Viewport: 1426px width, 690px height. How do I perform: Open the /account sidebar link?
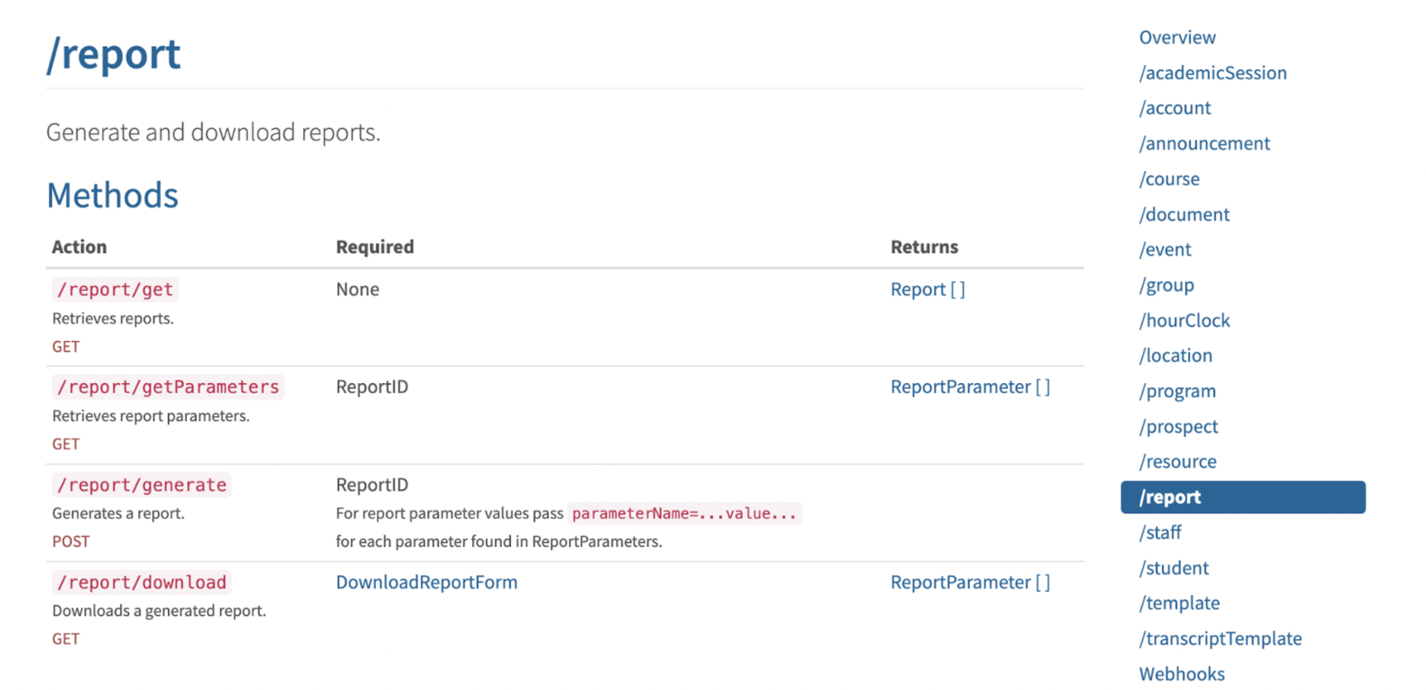click(x=1174, y=108)
